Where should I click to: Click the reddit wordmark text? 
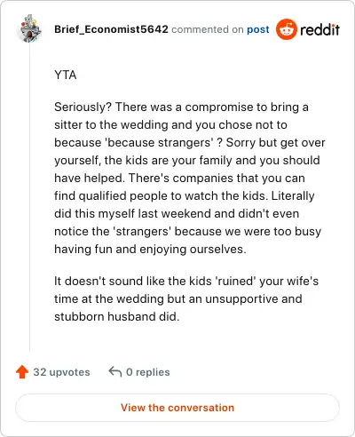tap(319, 29)
